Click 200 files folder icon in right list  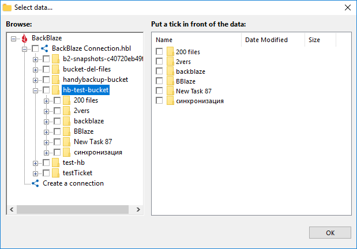170,52
